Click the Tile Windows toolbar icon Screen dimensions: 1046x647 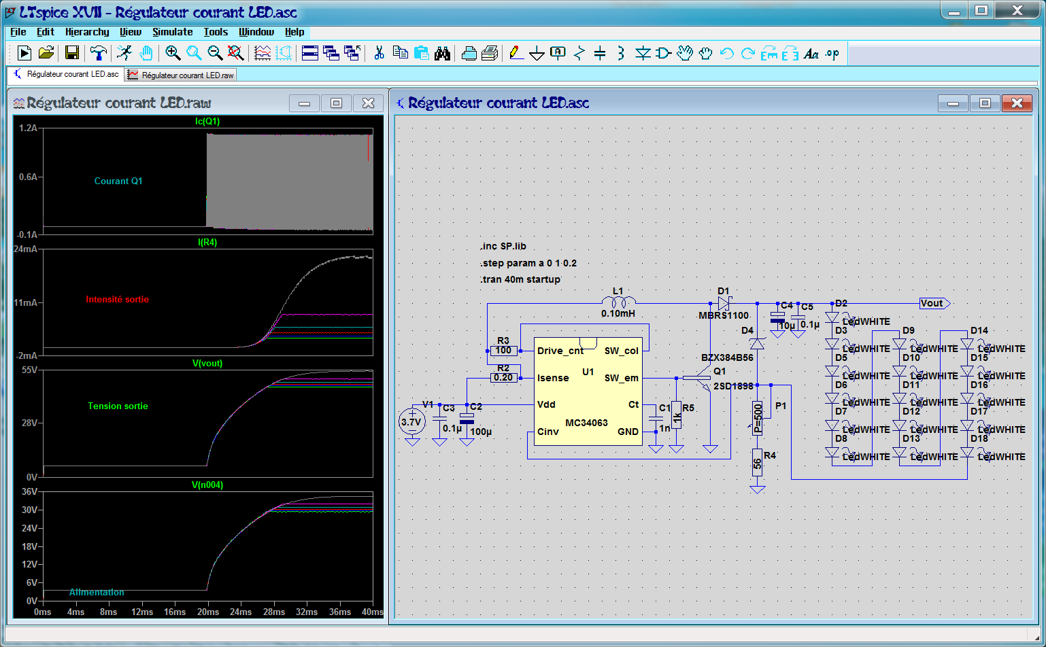point(310,53)
